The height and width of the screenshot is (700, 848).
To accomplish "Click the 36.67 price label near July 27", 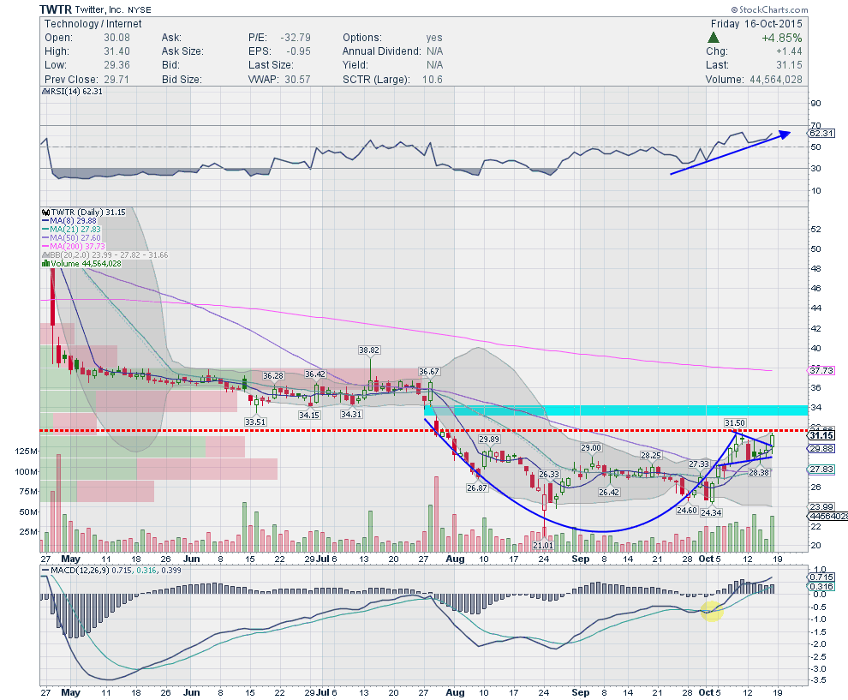I will click(429, 372).
